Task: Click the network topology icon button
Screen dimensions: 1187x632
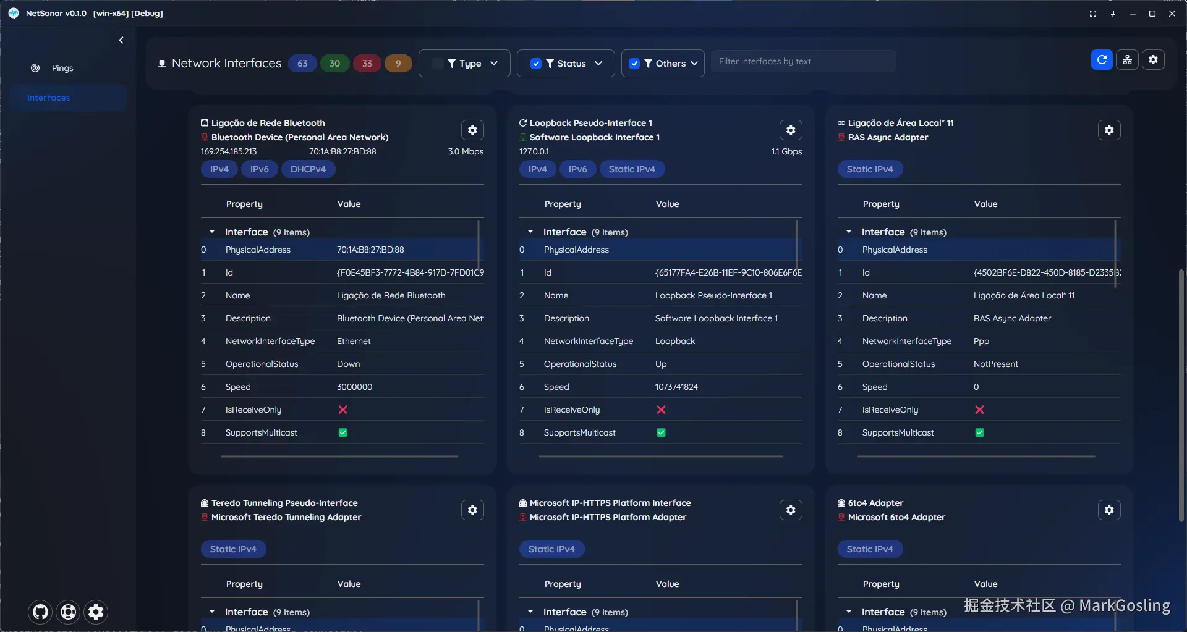Action: coord(1128,60)
